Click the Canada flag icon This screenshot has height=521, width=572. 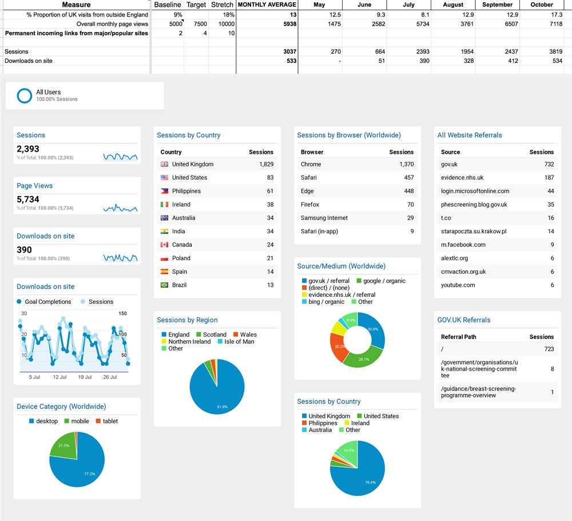165,245
